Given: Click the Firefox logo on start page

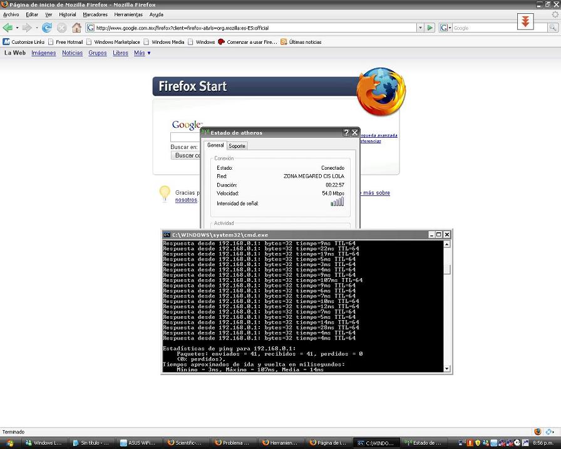Looking at the screenshot, I should pyautogui.click(x=381, y=92).
